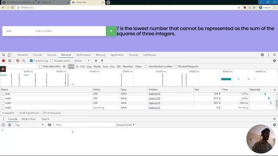The width and height of the screenshot is (278, 156).
Task: Open the Application tab
Action: [x=117, y=55]
